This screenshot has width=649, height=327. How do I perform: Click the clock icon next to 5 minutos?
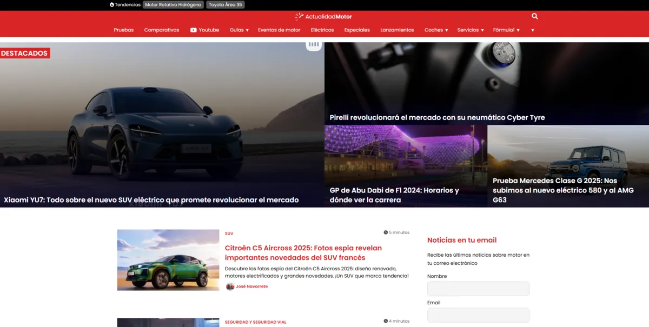[x=386, y=232]
